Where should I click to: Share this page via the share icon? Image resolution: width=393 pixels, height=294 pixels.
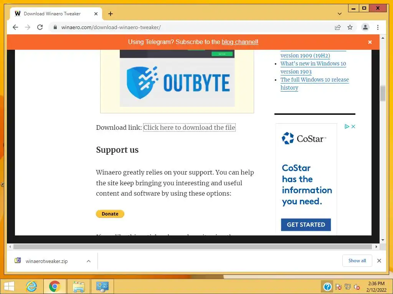pyautogui.click(x=338, y=27)
